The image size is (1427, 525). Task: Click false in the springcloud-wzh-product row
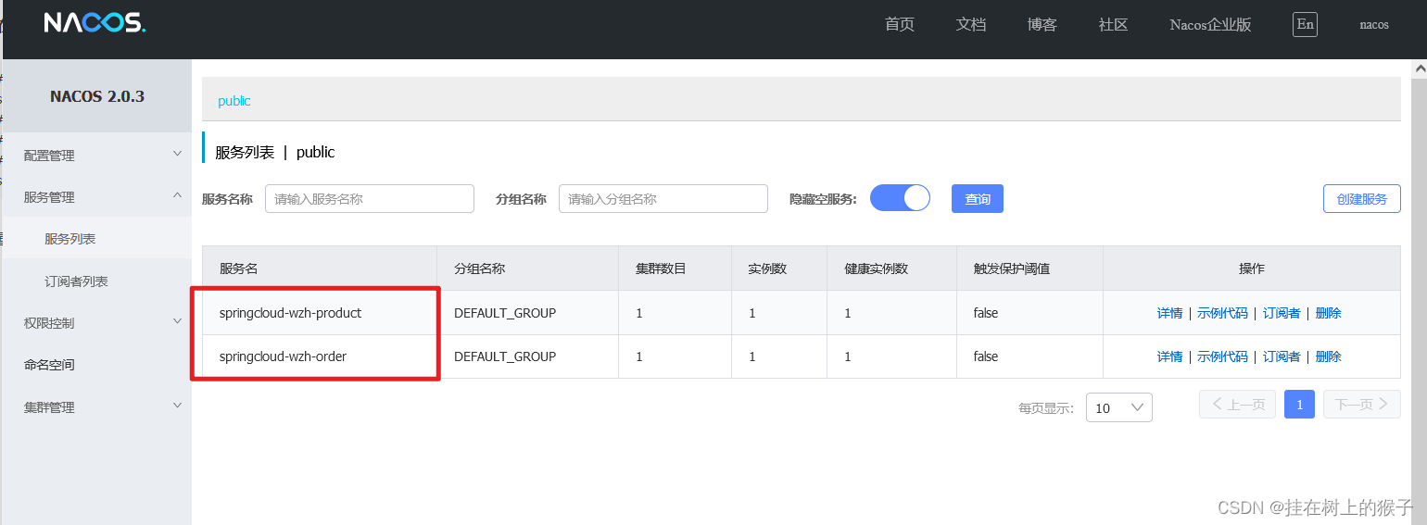point(986,313)
